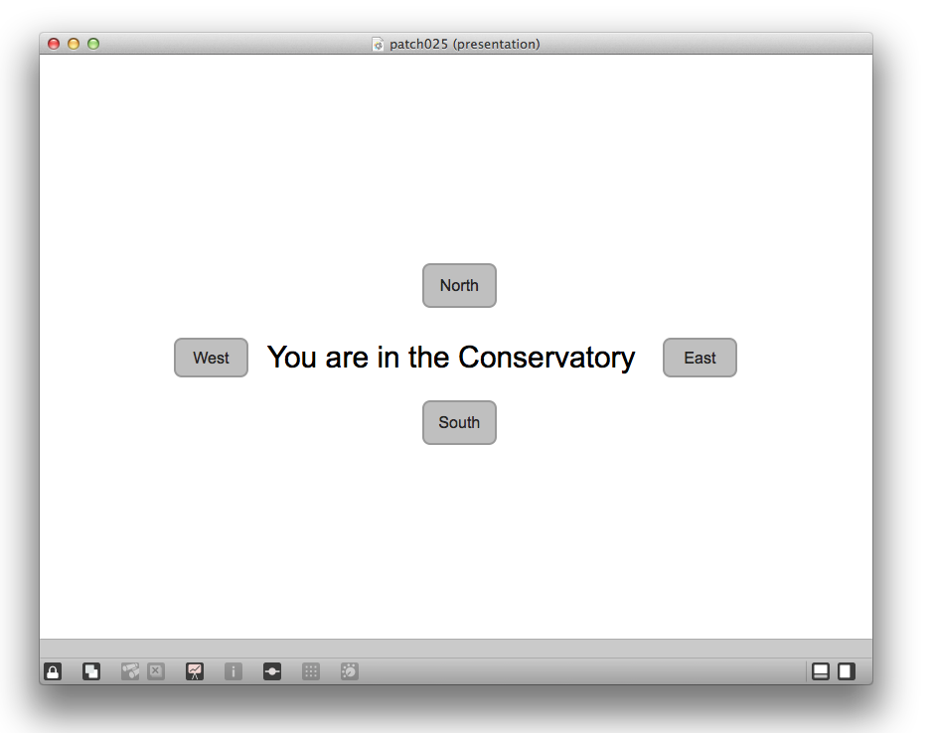Click the patch025 document icon in title bar
Image resolution: width=933 pixels, height=733 pixels.
pos(378,44)
